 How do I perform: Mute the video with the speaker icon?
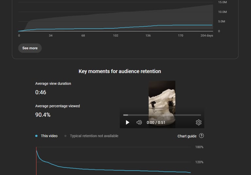(139, 123)
